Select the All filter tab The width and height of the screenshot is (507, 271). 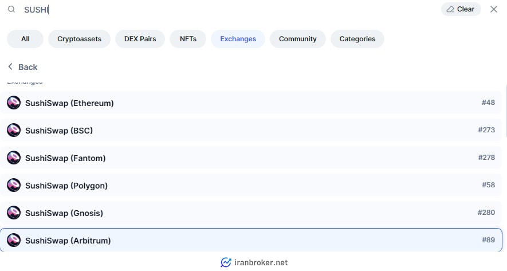pos(25,39)
